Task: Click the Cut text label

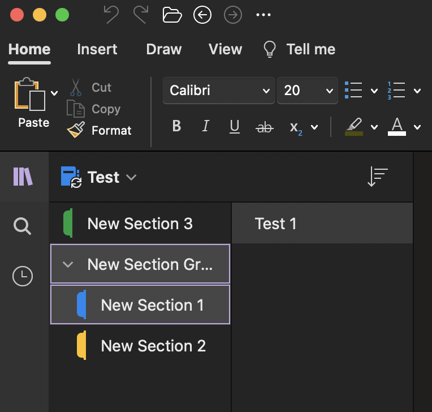Action: [101, 87]
